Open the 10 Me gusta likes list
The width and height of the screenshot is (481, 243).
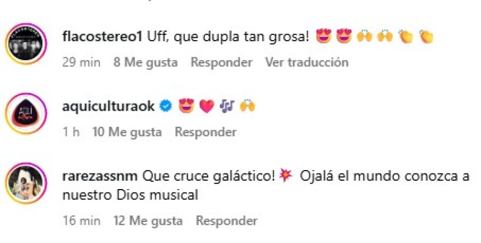click(127, 132)
